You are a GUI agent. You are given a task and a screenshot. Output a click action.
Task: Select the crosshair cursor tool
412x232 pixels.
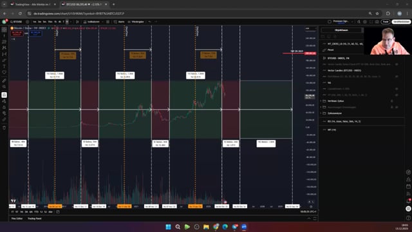5,30
